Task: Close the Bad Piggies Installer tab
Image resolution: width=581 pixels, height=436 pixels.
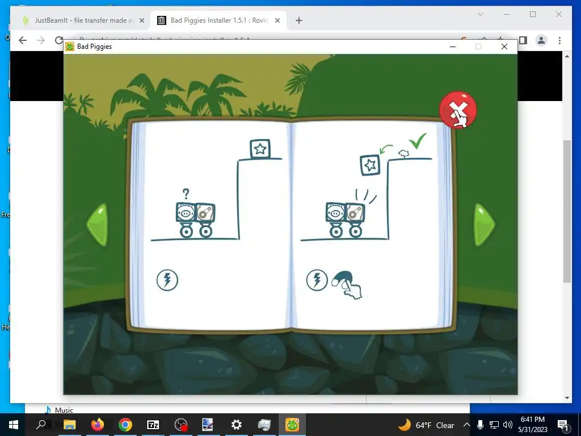Action: point(277,21)
